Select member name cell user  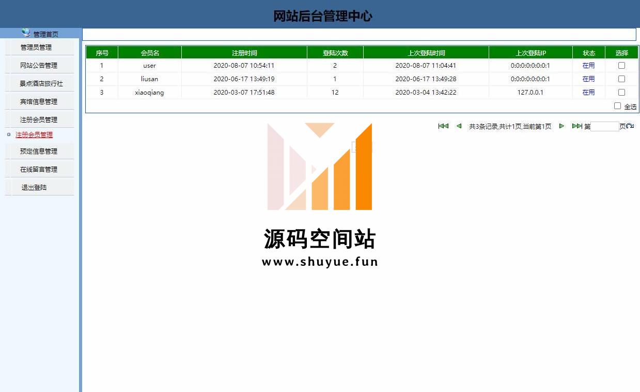(150, 66)
